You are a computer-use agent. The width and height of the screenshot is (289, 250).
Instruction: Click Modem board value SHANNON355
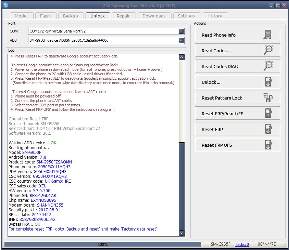coord(50,205)
